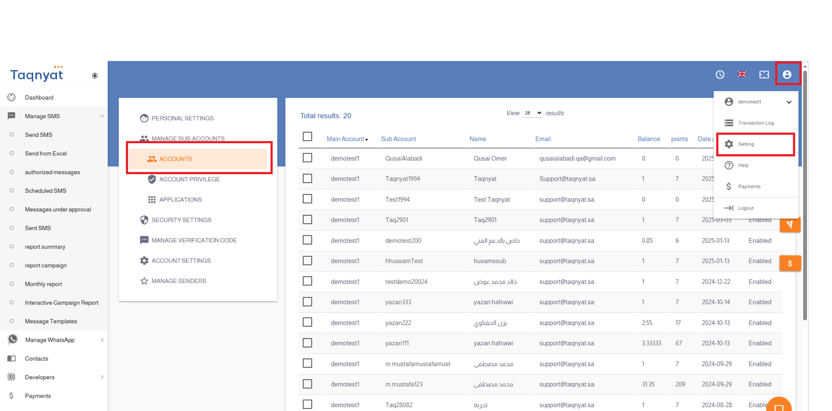Select the checkbox for QusaiAlabadi row

point(307,158)
